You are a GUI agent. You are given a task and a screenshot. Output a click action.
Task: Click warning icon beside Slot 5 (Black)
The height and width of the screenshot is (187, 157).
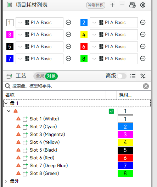click(18, 150)
